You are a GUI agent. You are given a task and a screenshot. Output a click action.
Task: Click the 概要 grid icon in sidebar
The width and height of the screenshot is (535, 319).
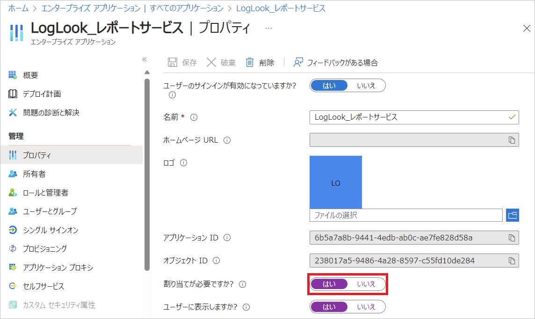coord(13,75)
